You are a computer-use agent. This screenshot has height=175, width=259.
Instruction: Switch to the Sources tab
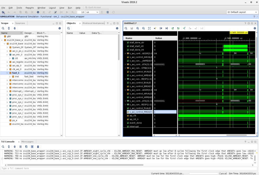coord(20,23)
